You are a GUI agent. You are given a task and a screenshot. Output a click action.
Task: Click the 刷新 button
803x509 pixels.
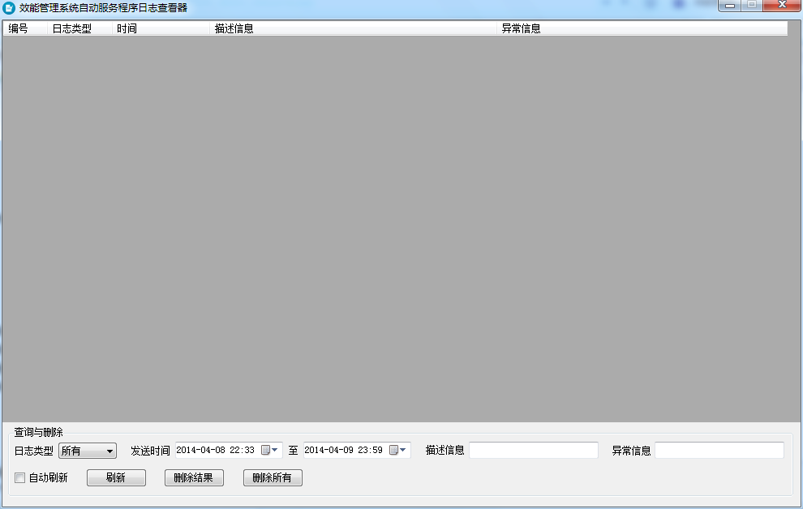point(116,477)
